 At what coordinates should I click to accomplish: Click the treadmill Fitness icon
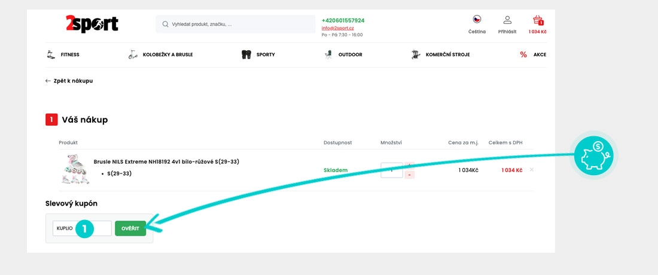[51, 54]
